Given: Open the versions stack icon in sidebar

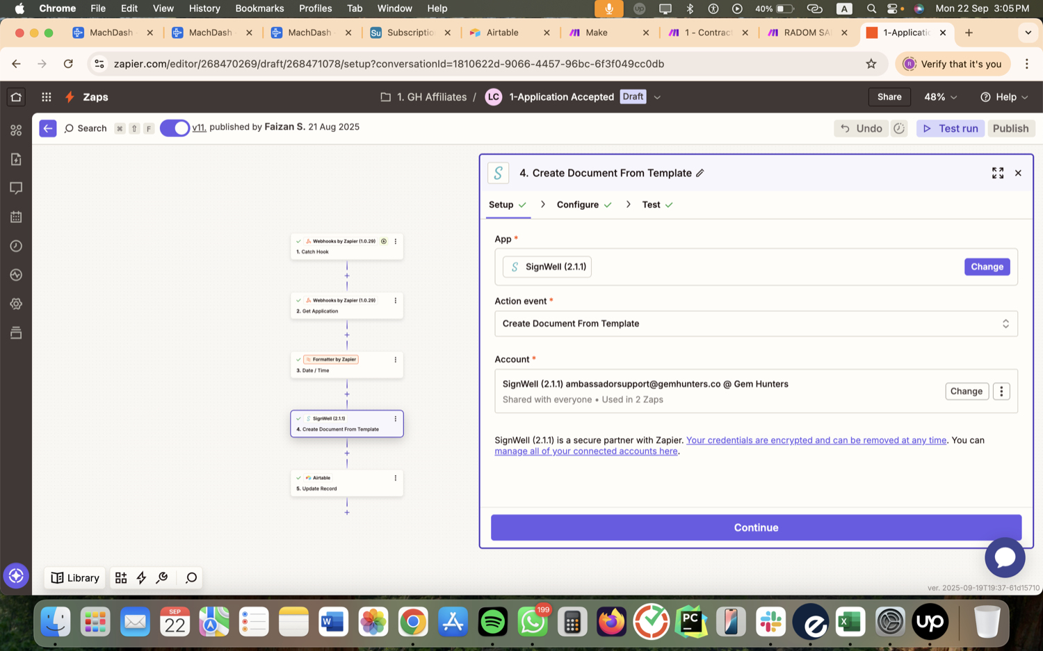Looking at the screenshot, I should click(x=16, y=333).
